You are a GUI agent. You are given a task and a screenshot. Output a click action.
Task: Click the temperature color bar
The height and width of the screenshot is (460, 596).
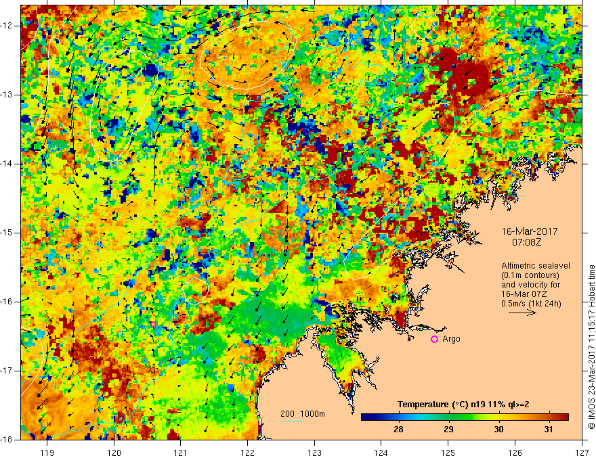tap(465, 417)
